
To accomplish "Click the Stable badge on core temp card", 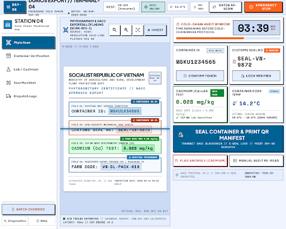I will [274, 92].
